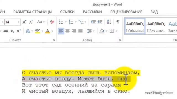Go to the РЕЦЕНЗИРОВАНИЕ tab

point(126,12)
